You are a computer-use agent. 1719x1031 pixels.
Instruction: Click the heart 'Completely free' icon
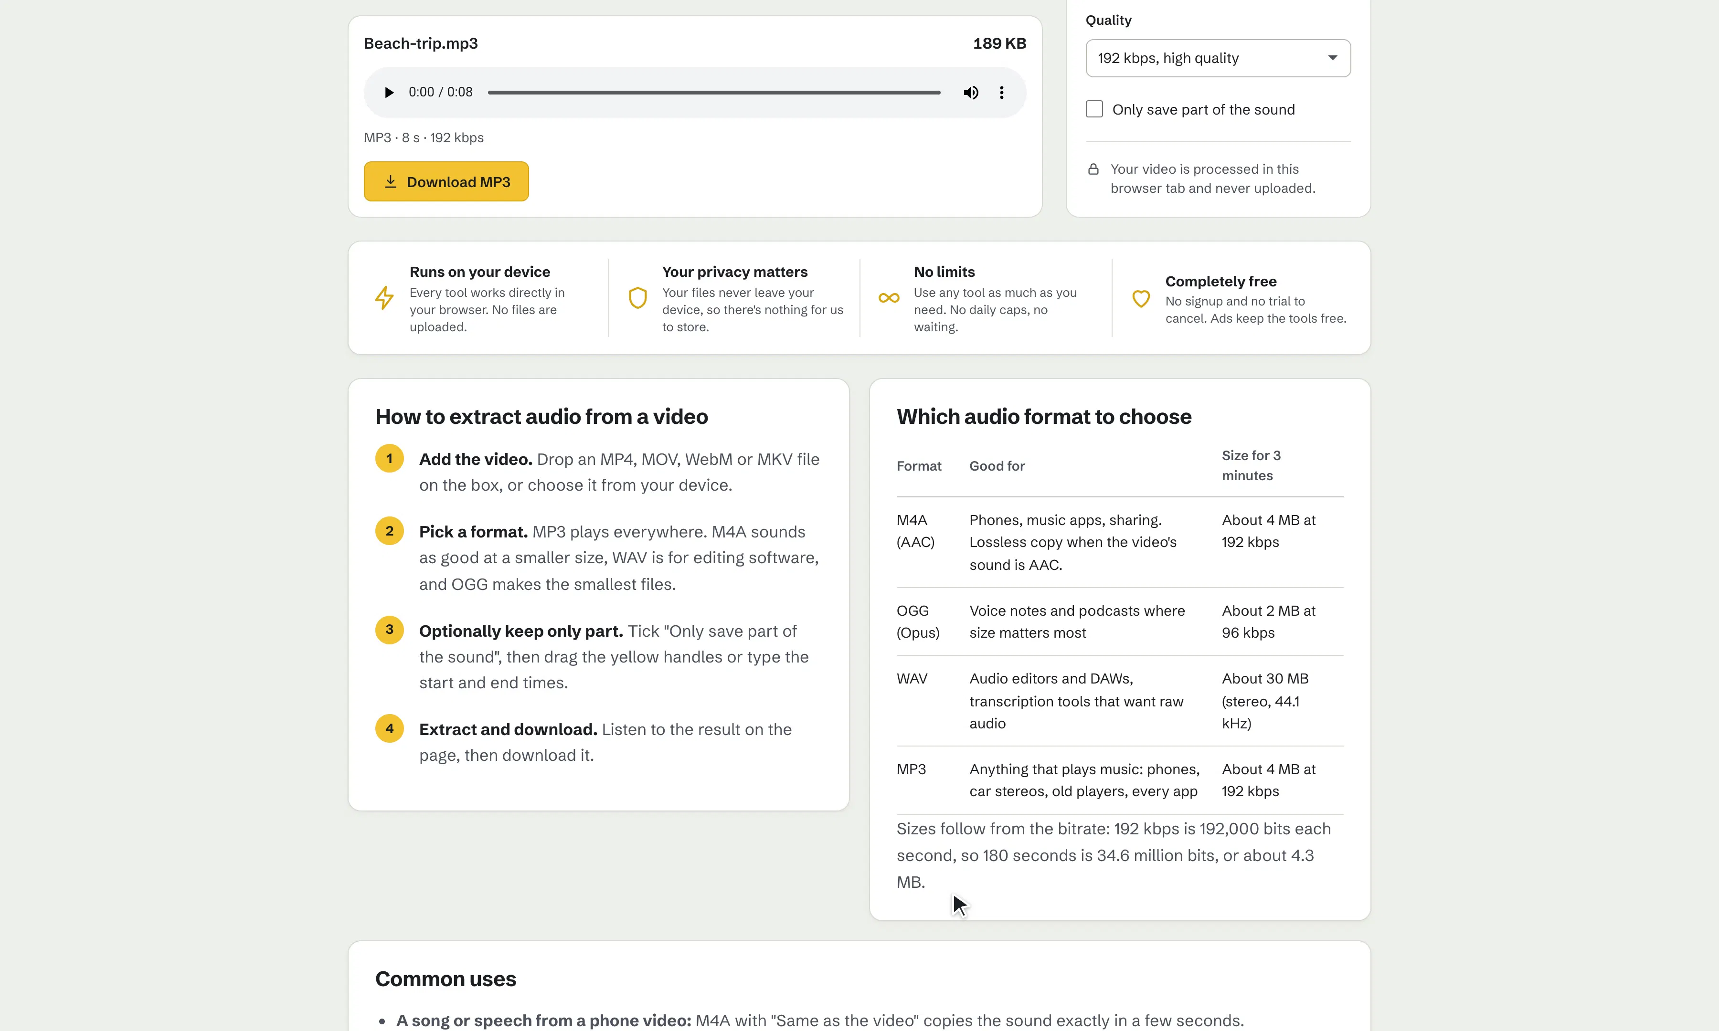[1141, 299]
